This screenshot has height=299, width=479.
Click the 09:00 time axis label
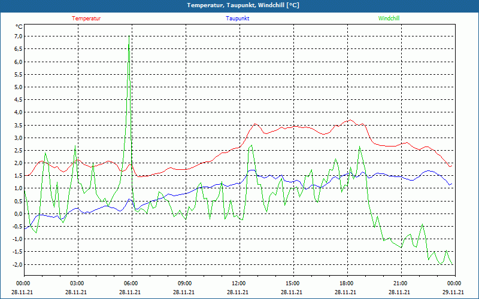185,283
